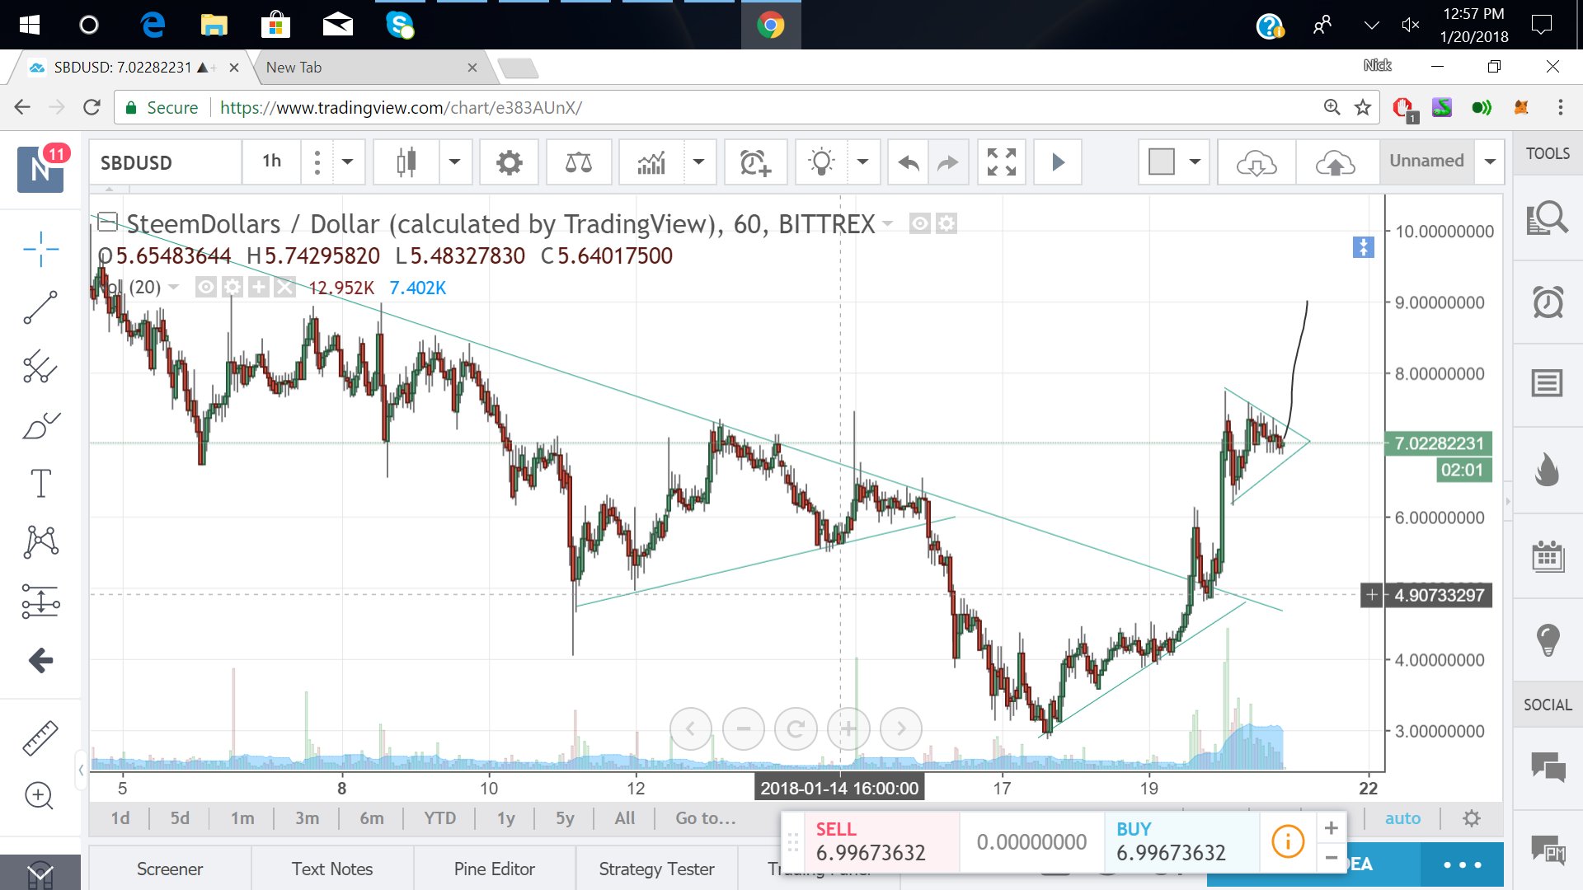Viewport: 1583px width, 890px height.
Task: Open the indicators chart icon
Action: click(651, 162)
